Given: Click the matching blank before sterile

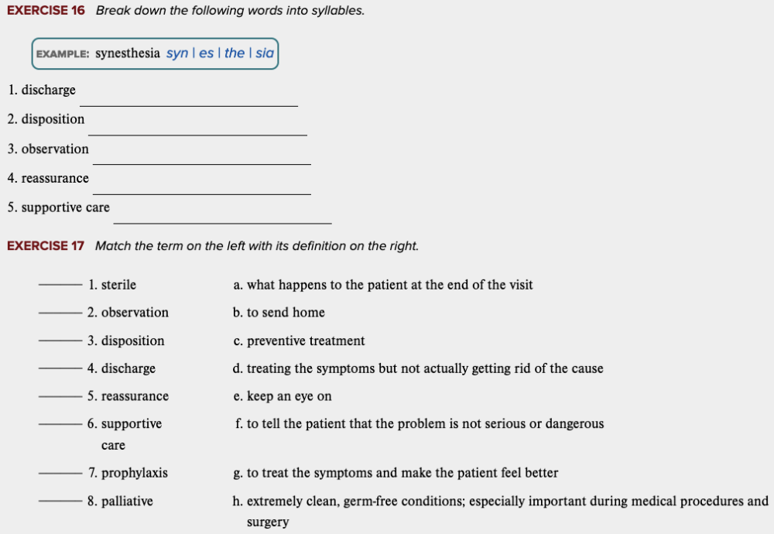Looking at the screenshot, I should (x=60, y=285).
